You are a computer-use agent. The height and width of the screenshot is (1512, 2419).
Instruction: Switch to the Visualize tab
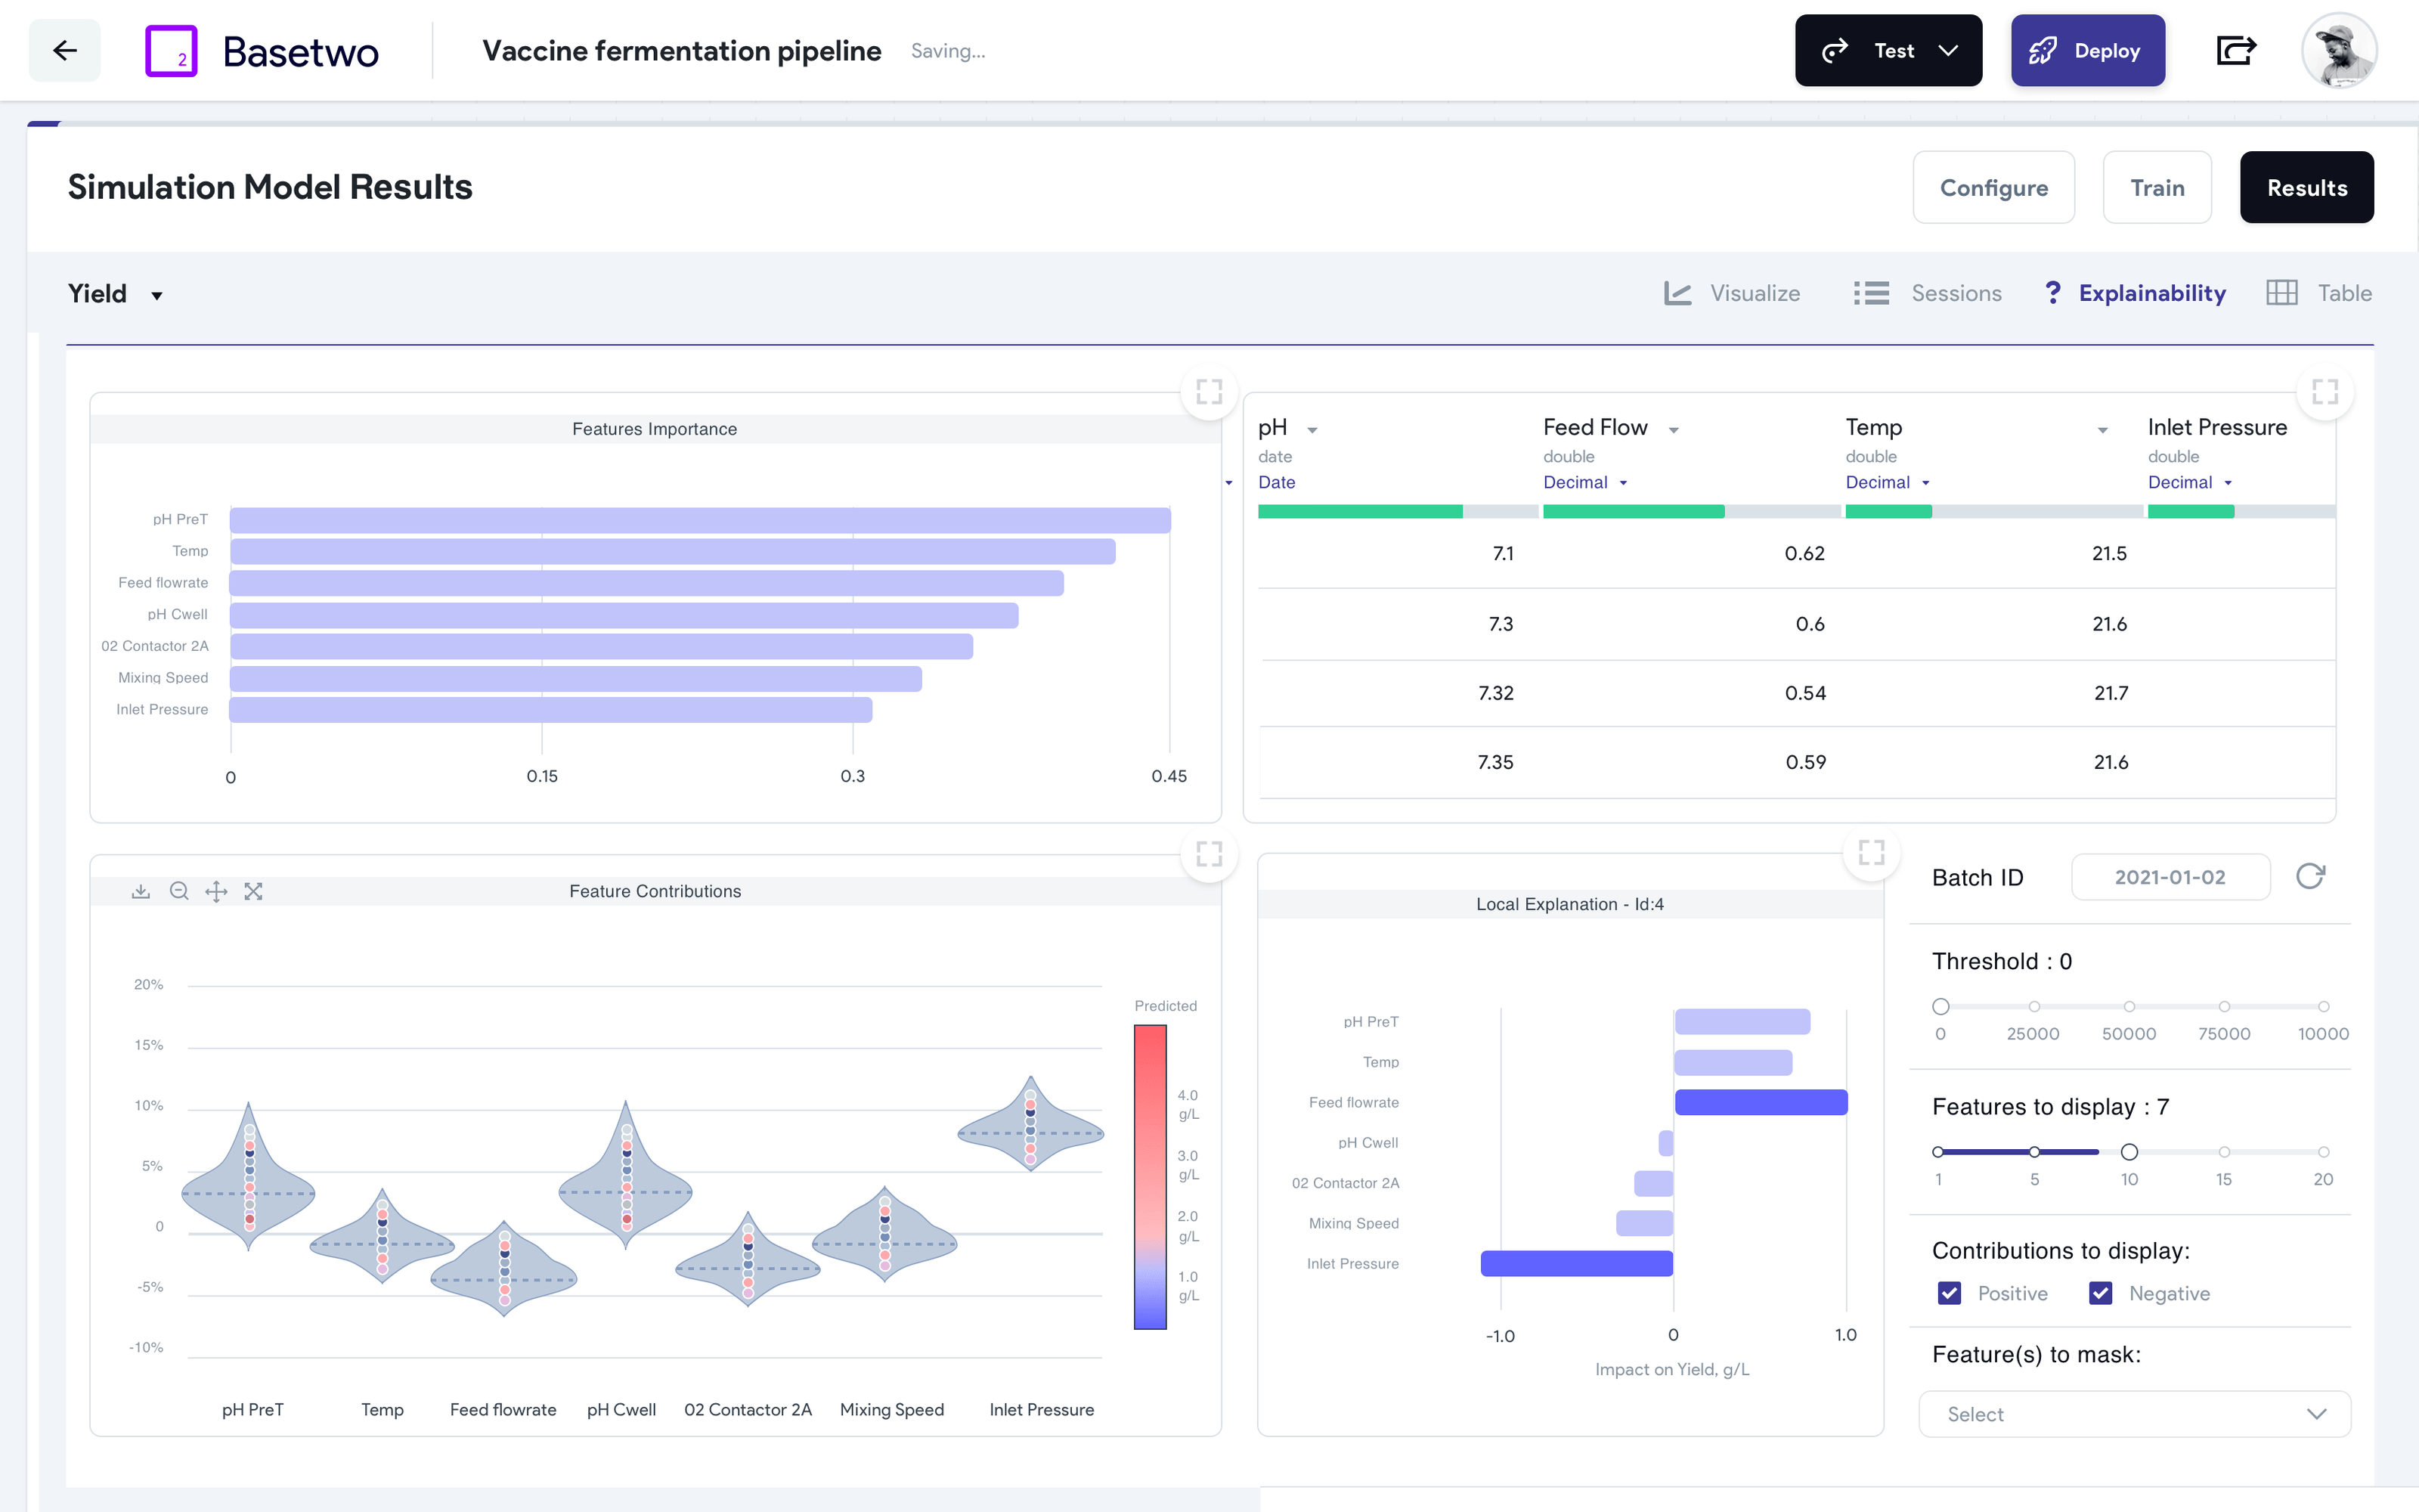1733,293
